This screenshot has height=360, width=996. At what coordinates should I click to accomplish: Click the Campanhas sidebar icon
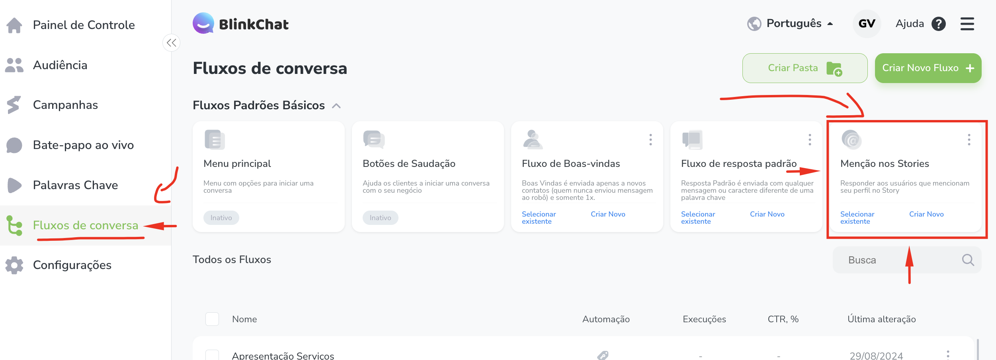coord(14,105)
